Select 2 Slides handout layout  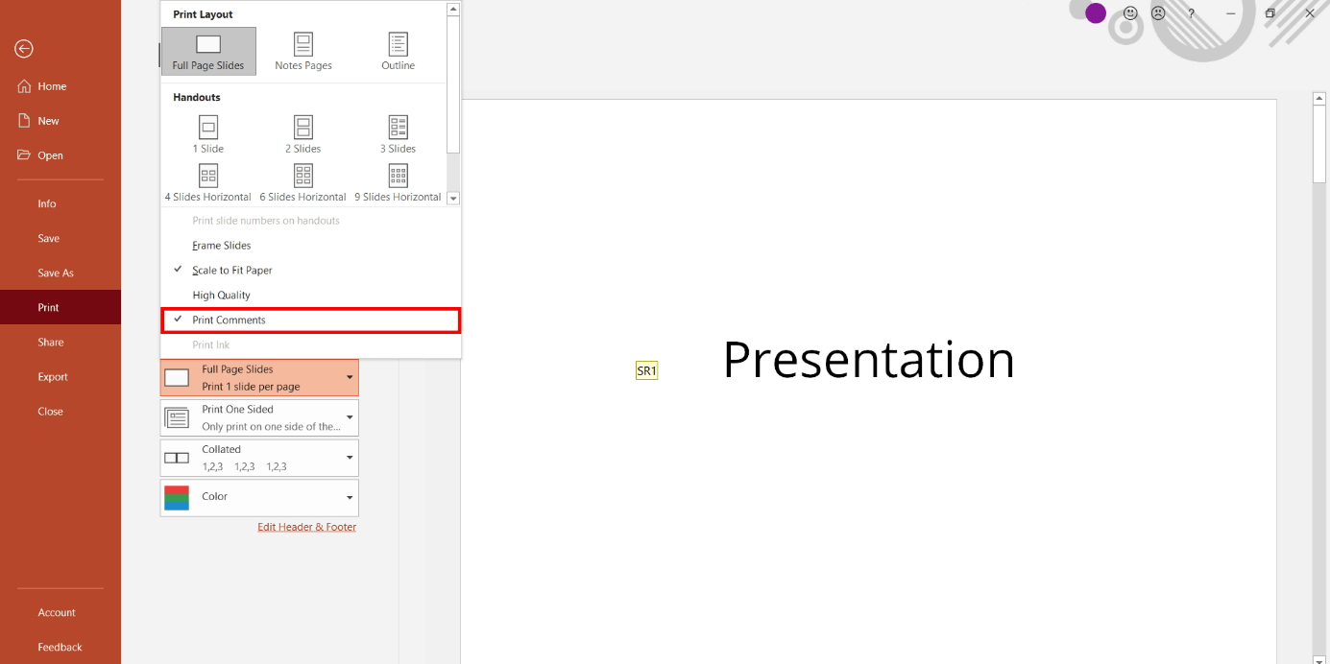[x=303, y=134]
